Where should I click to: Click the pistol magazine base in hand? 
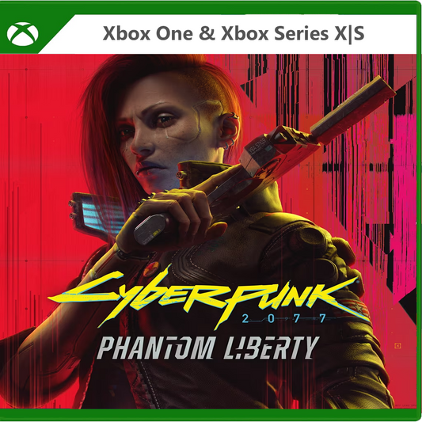[x=150, y=230]
